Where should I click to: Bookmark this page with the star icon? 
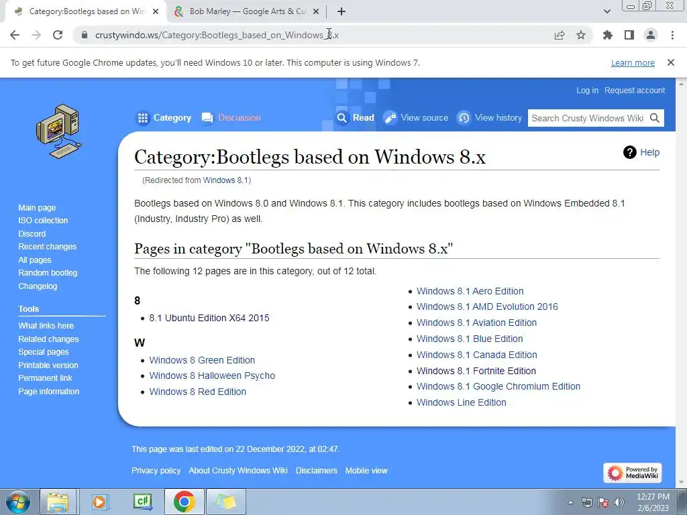(581, 35)
